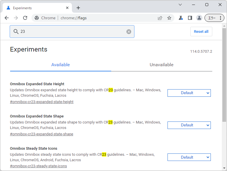Toggle the side panel icon
Viewport: 227px width, 171px height.
click(x=190, y=18)
